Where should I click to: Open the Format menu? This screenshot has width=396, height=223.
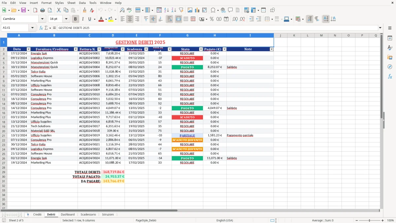[46, 3]
